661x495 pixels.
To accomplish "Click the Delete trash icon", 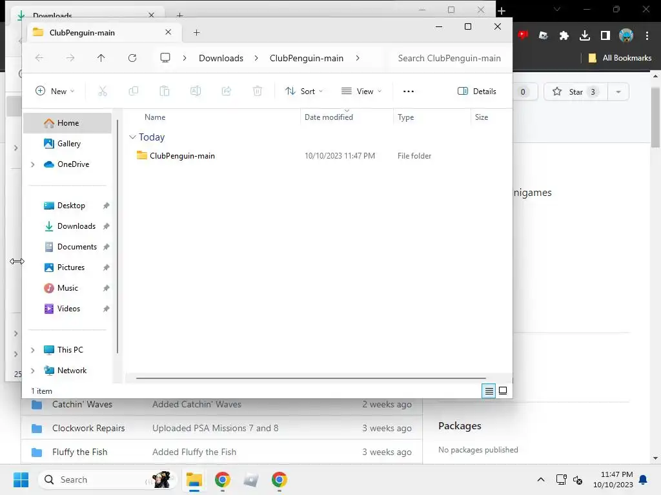I will coord(258,91).
